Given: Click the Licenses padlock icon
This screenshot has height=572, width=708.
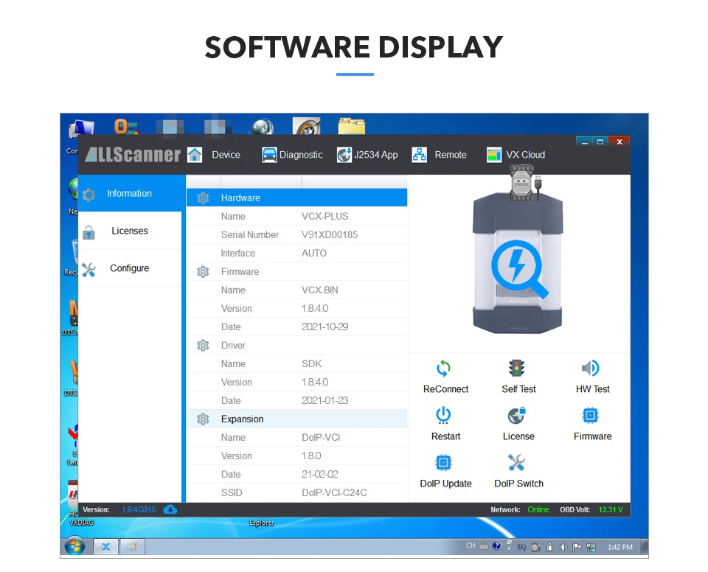Looking at the screenshot, I should coord(89,232).
